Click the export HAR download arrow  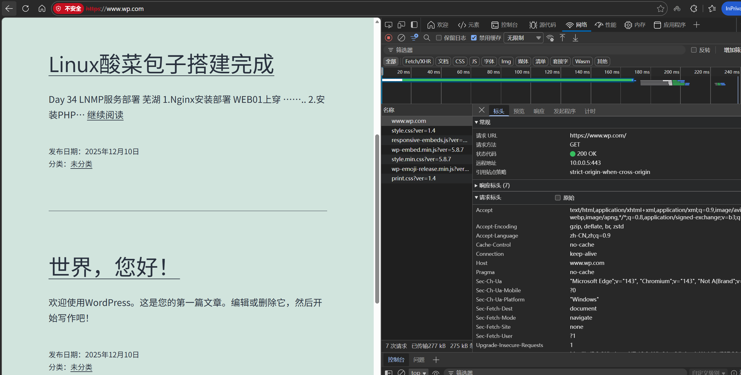pos(575,38)
